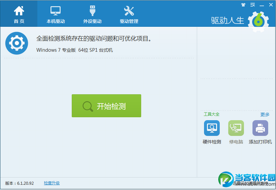Open the 添加打印机 printer icon
276x190 pixels.
(260, 128)
